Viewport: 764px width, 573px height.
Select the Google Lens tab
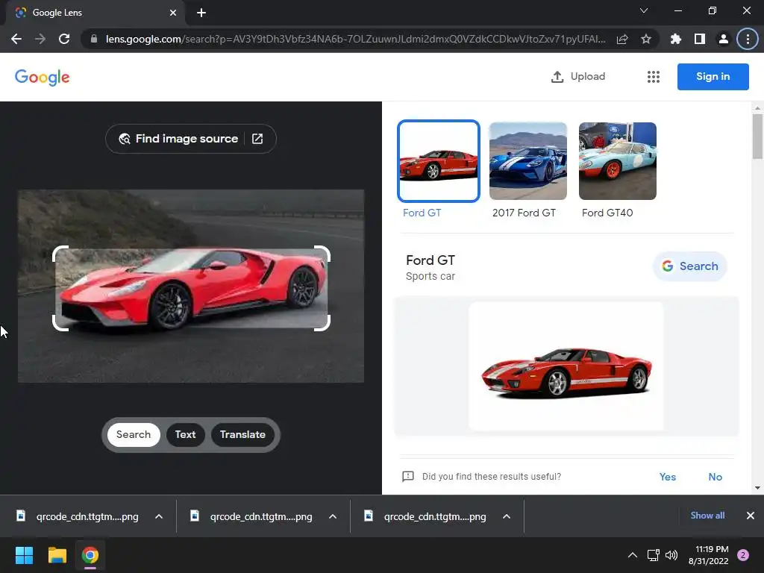[95, 13]
